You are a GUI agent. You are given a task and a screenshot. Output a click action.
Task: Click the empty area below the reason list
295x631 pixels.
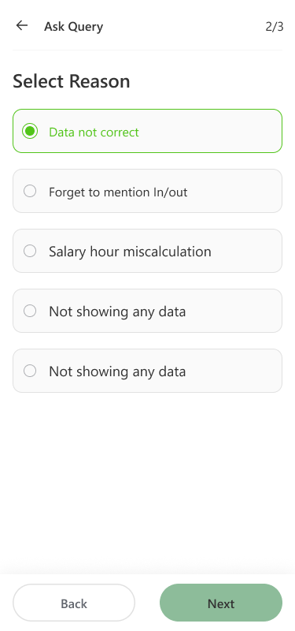click(147, 483)
